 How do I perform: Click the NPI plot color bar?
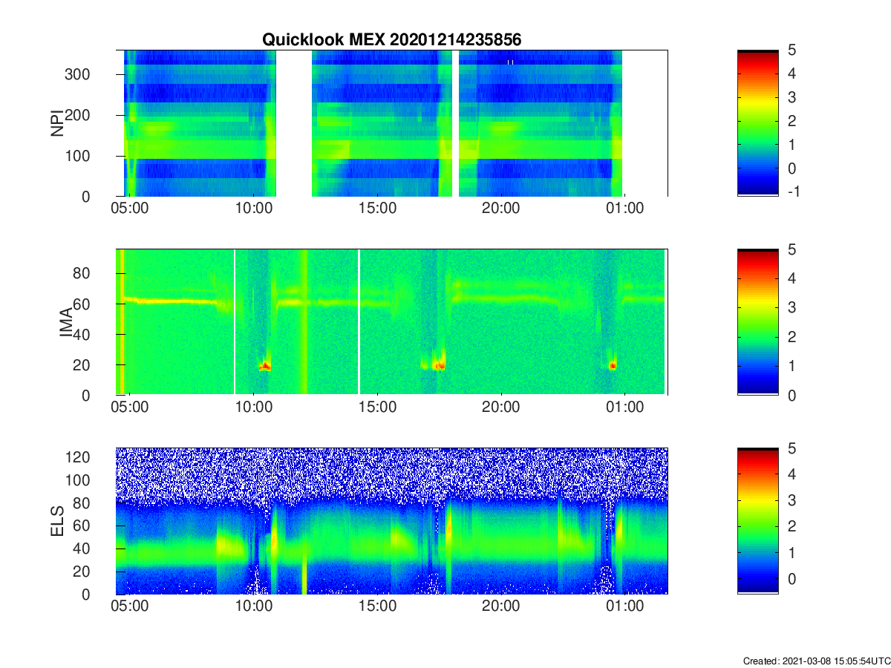pos(757,123)
